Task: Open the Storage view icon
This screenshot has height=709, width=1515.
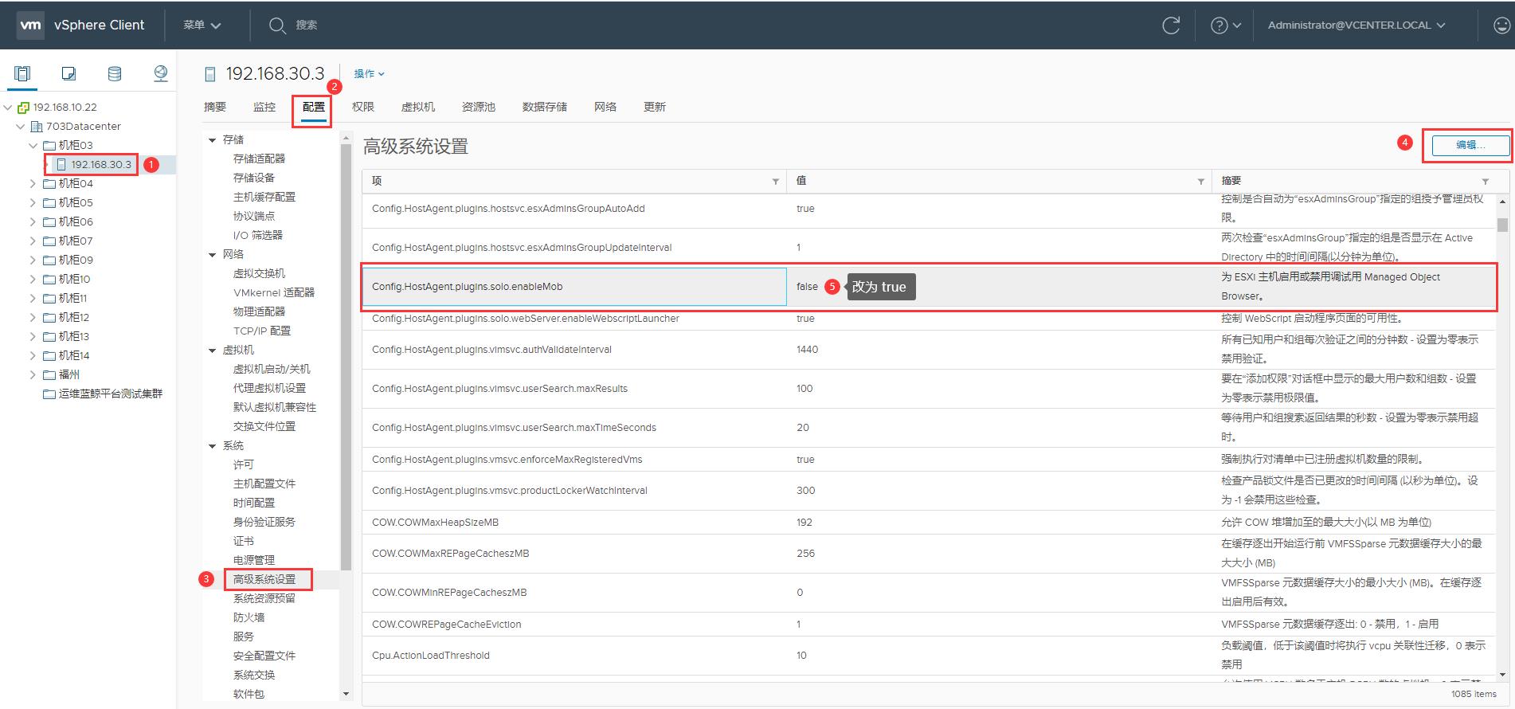Action: coord(115,74)
